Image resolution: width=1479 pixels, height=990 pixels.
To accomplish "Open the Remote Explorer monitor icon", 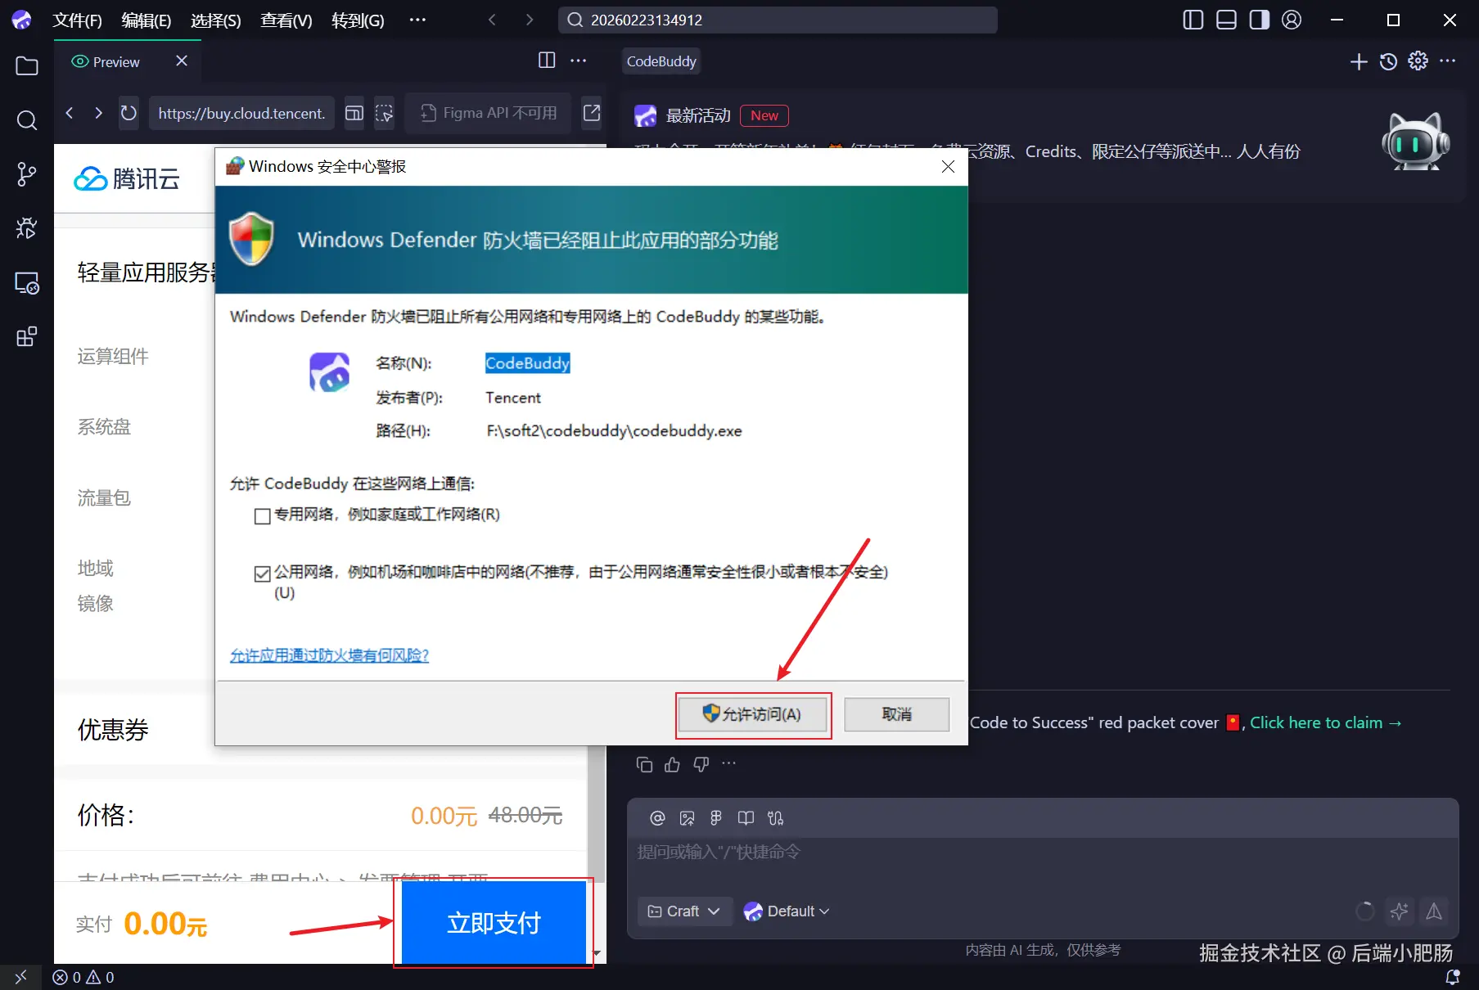I will click(x=27, y=283).
